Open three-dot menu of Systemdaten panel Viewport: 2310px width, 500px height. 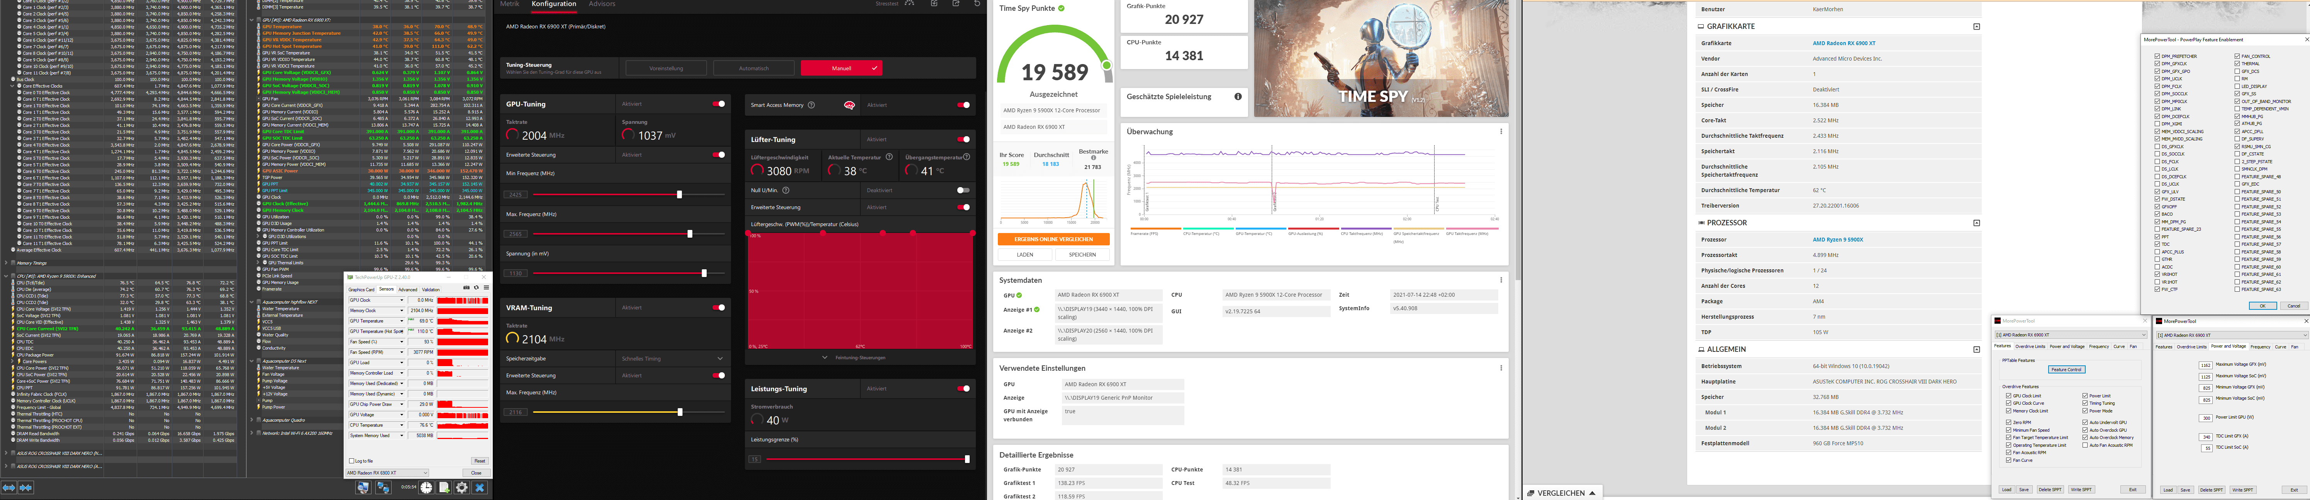point(1501,280)
